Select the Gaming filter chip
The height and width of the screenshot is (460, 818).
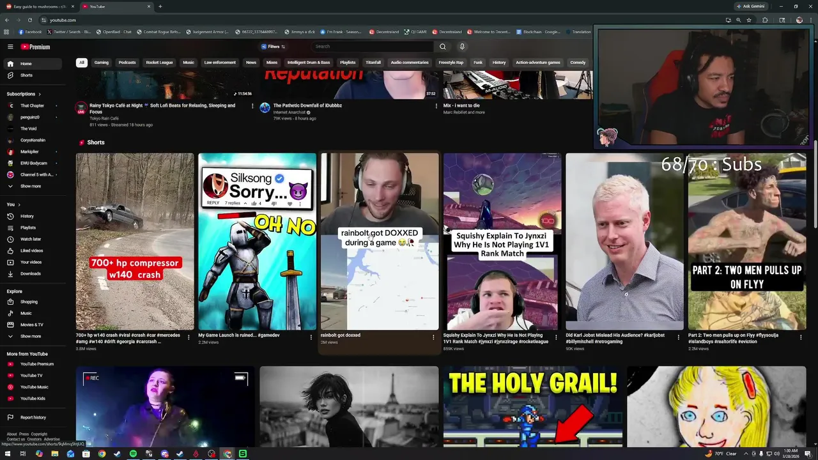tap(102, 63)
